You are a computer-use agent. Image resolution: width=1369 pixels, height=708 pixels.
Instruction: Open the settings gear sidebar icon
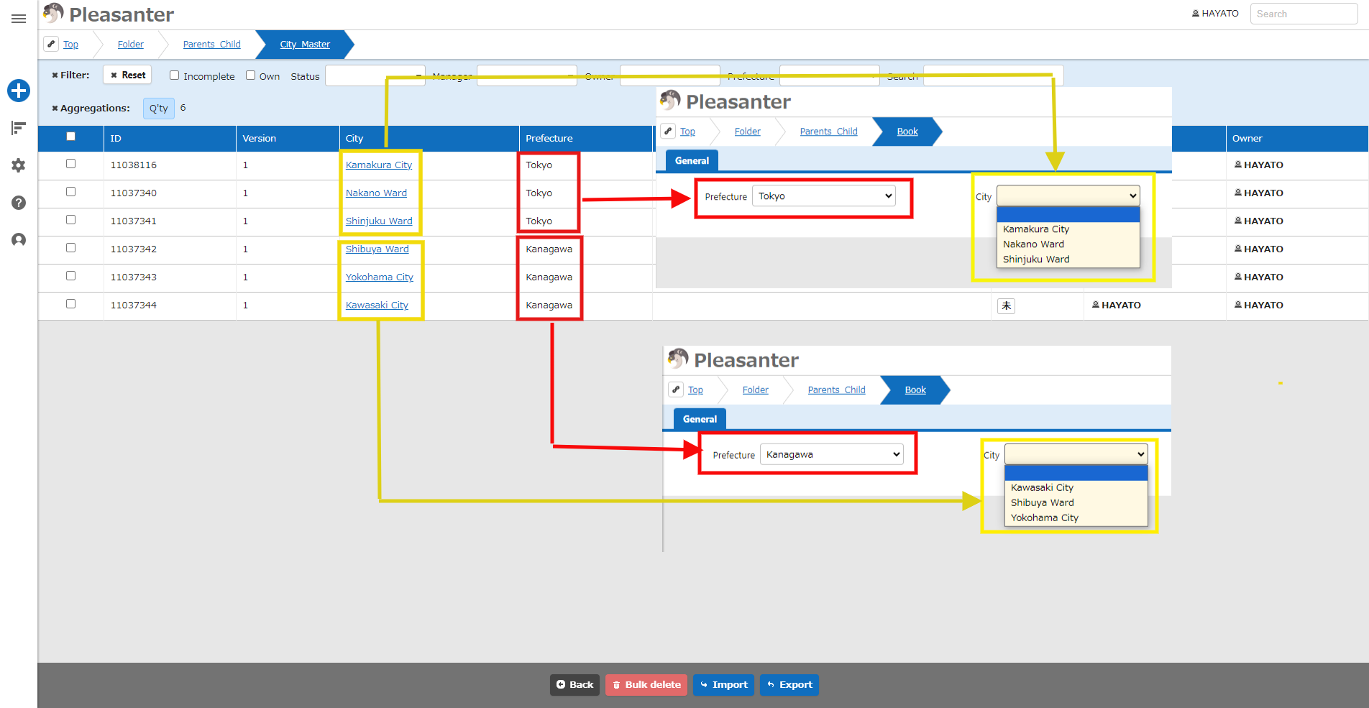coord(19,165)
